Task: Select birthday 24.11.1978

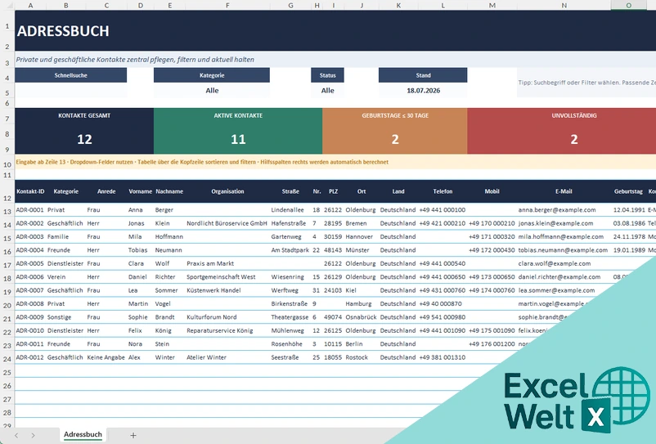Action: pos(628,236)
